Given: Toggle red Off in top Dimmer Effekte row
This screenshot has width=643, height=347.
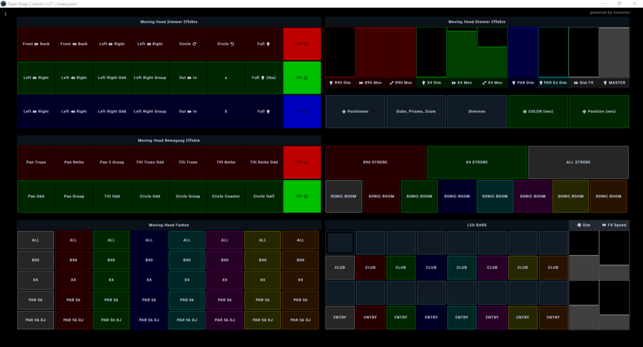Looking at the screenshot, I should click(x=302, y=44).
